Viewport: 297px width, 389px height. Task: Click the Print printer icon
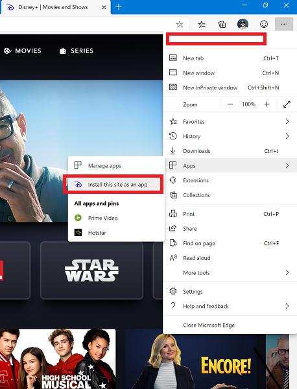(173, 213)
